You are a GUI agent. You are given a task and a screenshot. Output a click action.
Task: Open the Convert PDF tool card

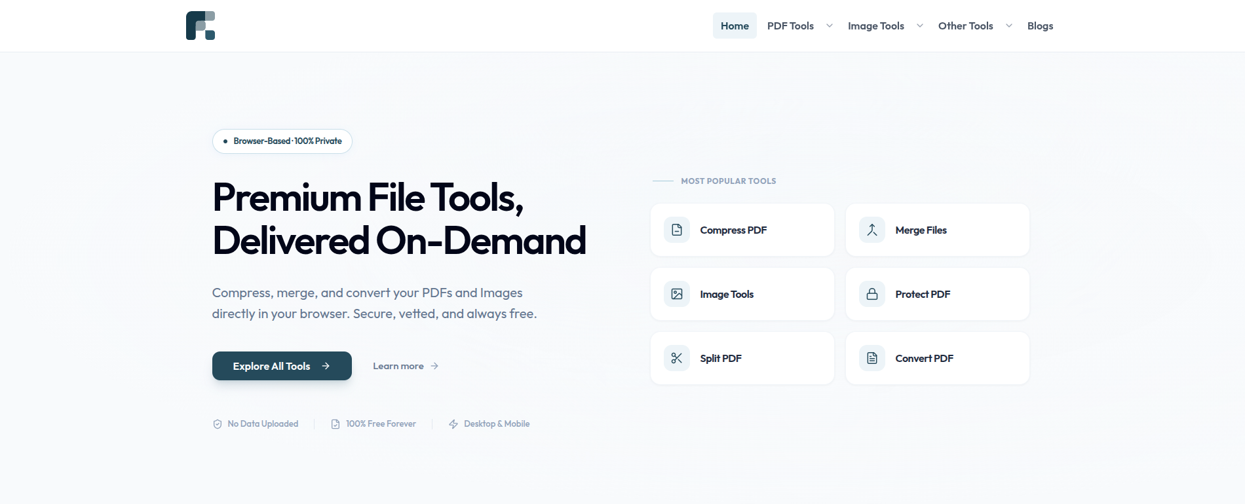click(x=938, y=358)
